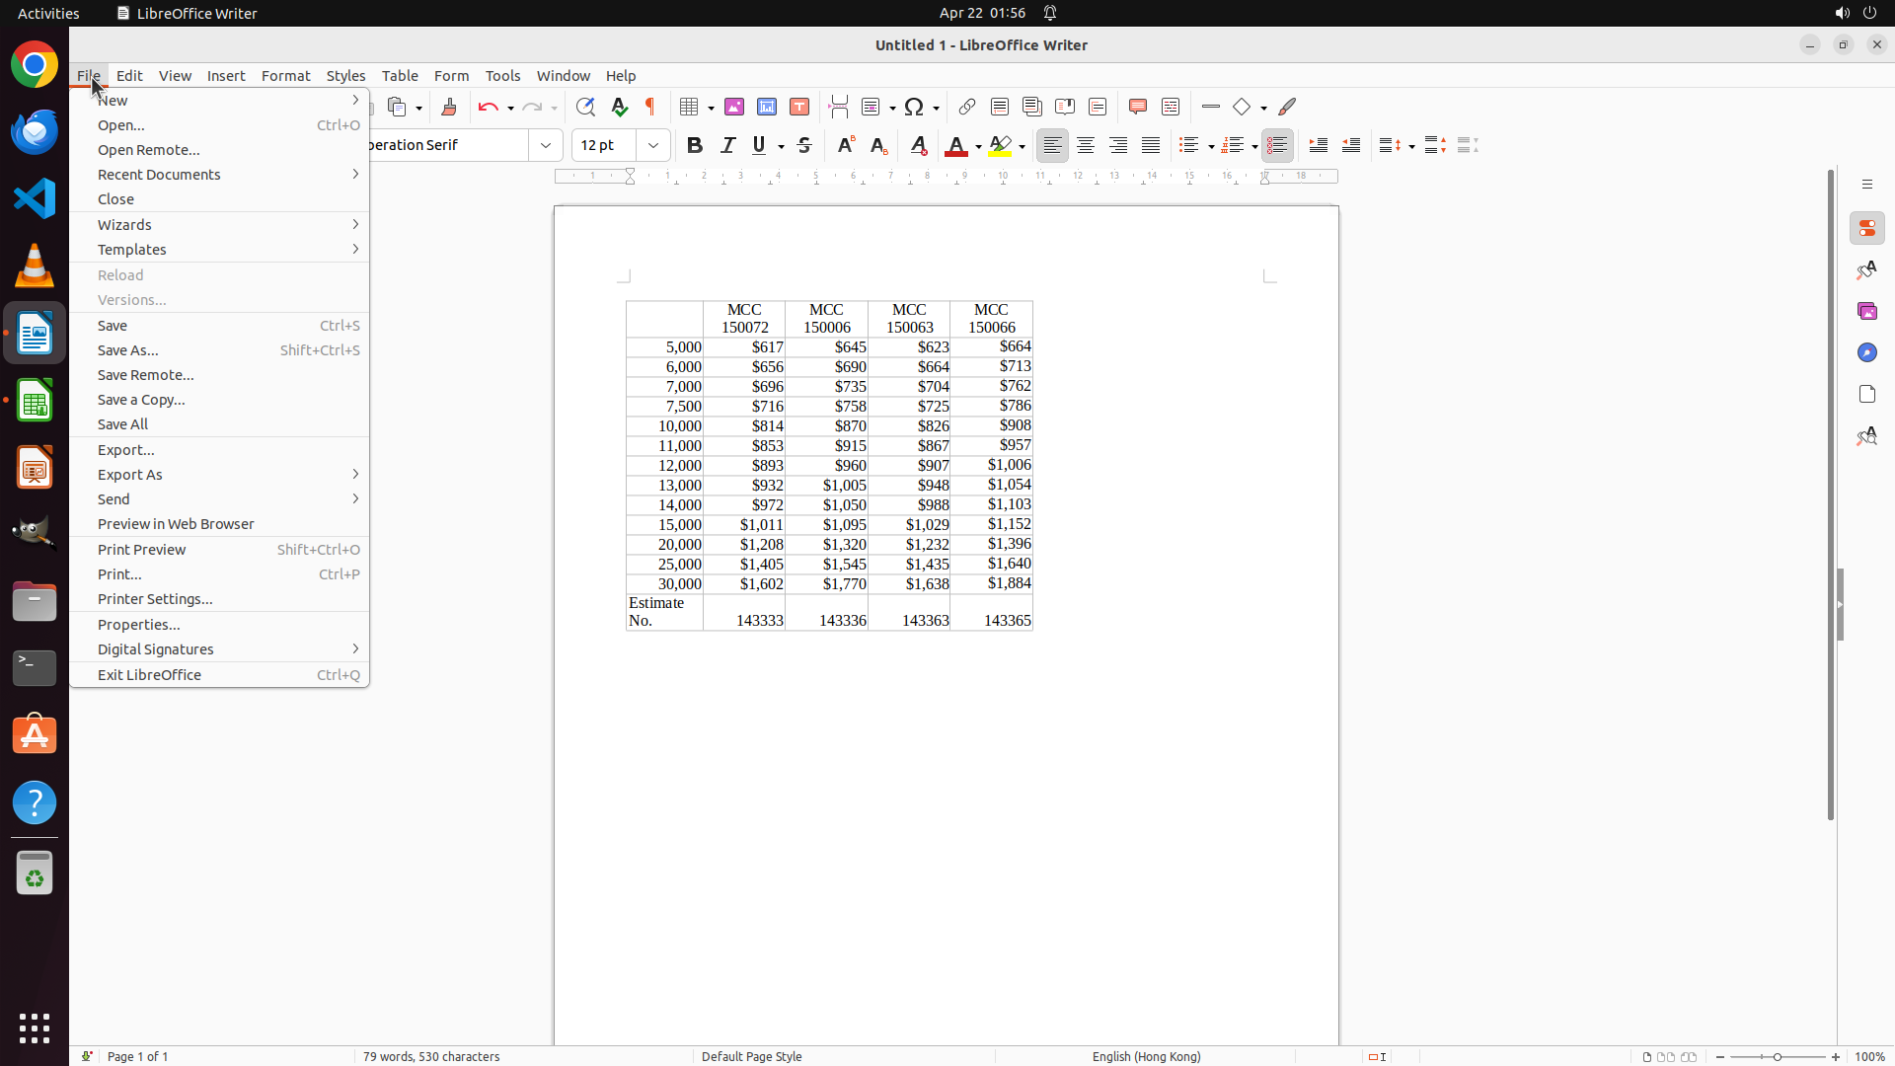This screenshot has height=1066, width=1895.
Task: Open LibreOffice Calc from the dock
Action: [x=35, y=401]
